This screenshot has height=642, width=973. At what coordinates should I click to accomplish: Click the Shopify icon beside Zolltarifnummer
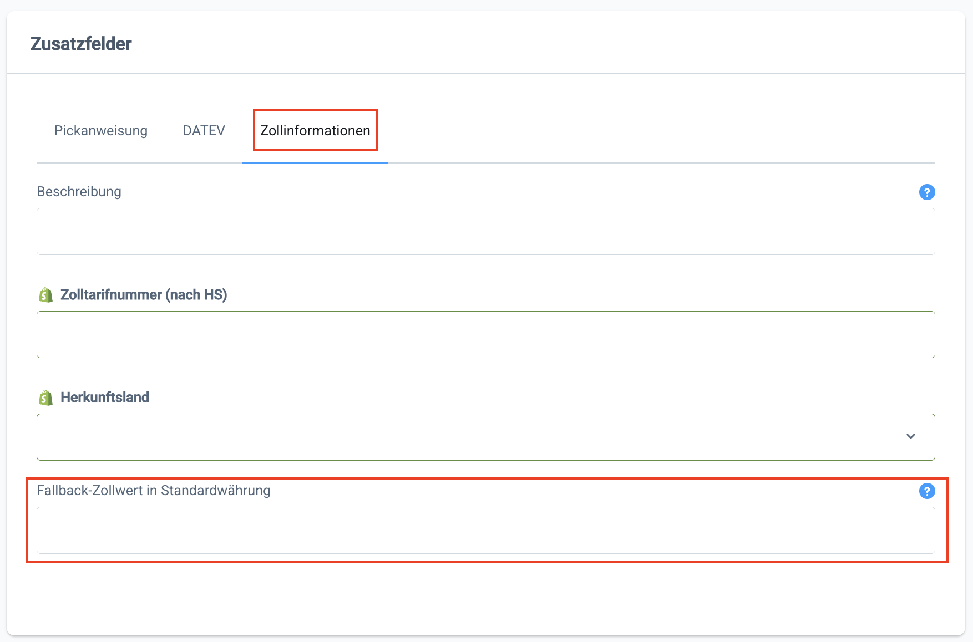coord(45,295)
